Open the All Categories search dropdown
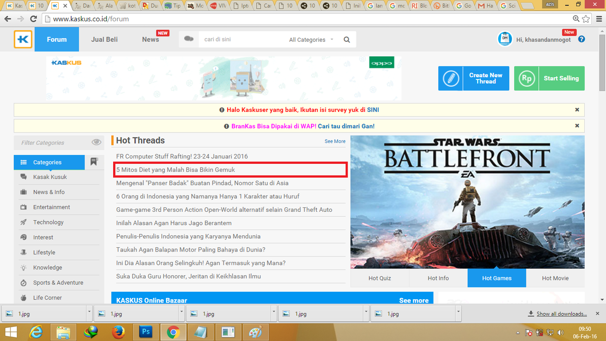Viewport: 606px width, 341px height. pyautogui.click(x=311, y=40)
